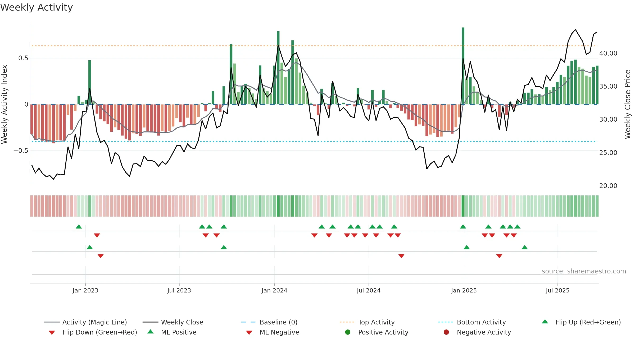635x357 pixels.
Task: Toggle the Flip Down (Green→Red) legend entry
Action: pos(93,332)
